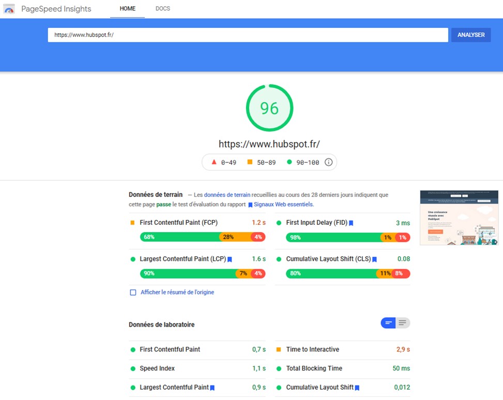
Task: Click the 3 ms First Input Delay value
Action: 403,223
